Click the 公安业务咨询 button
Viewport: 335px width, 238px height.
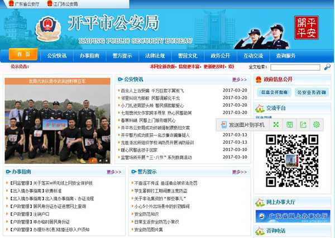313,92
